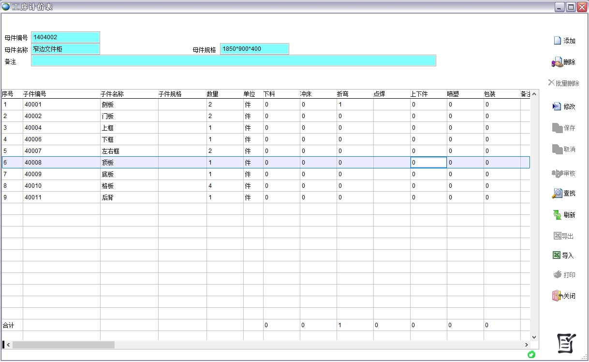Click the green status icon in status bar

coord(531,355)
